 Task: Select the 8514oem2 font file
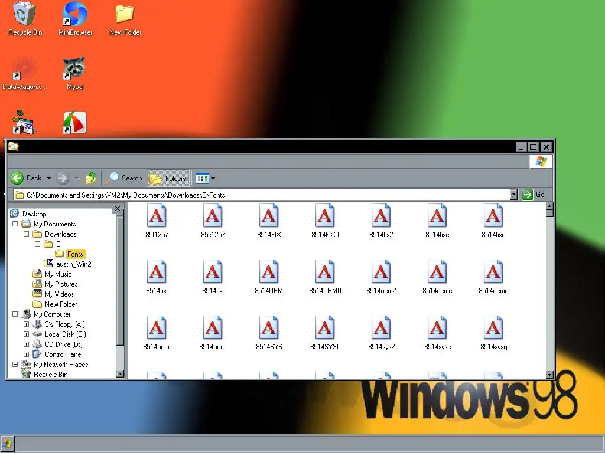tap(381, 277)
